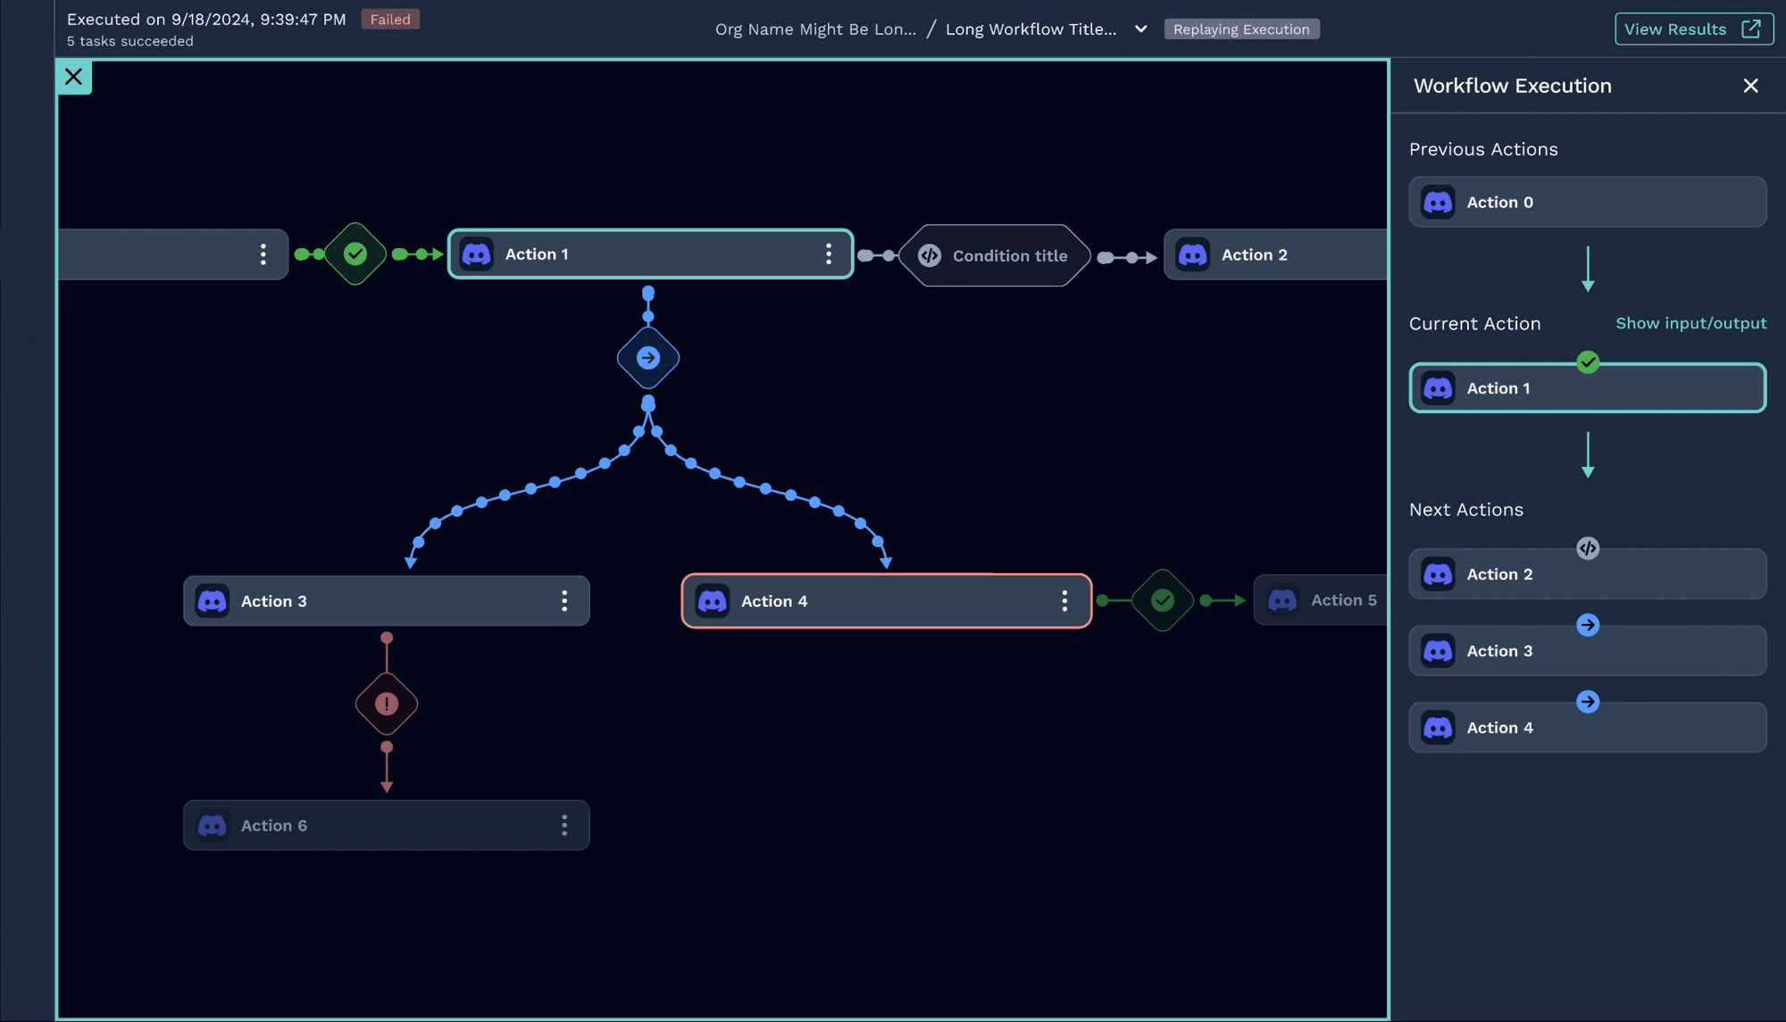Expand the workflow title dropdown in the header
Screen dimensions: 1786x1022
click(1140, 29)
